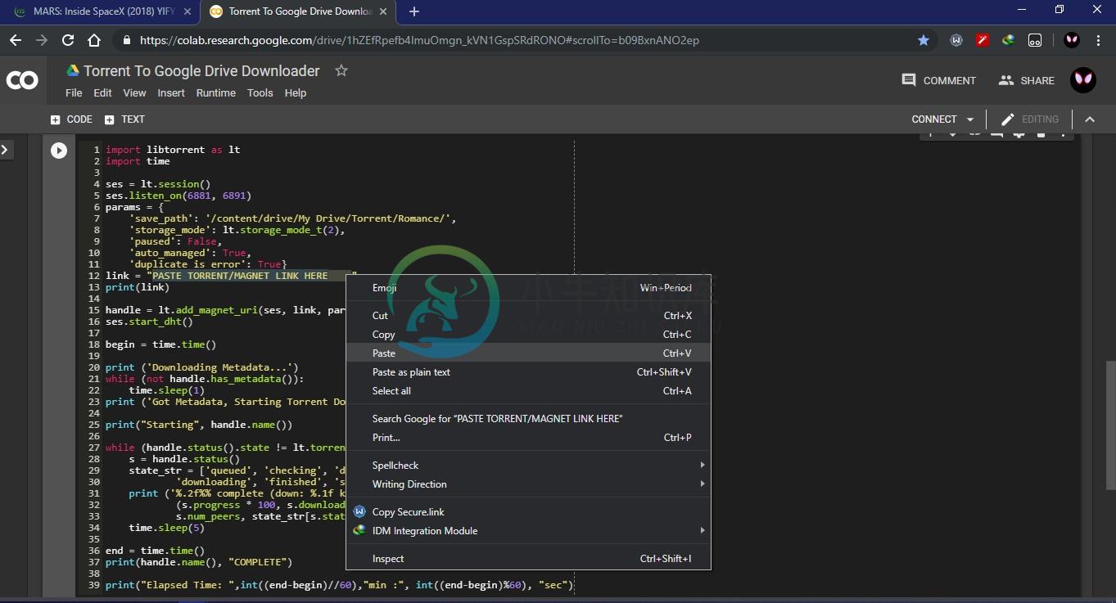This screenshot has height=603, width=1116.
Task: Add a new CODE cell
Action: click(71, 119)
